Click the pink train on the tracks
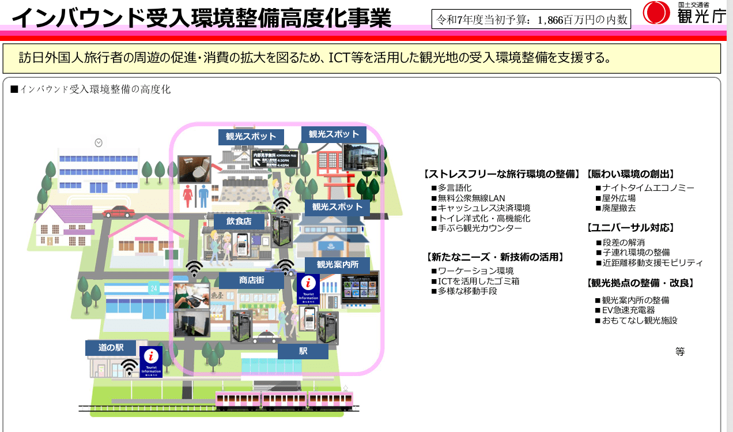This screenshot has width=733, height=432. (x=284, y=399)
